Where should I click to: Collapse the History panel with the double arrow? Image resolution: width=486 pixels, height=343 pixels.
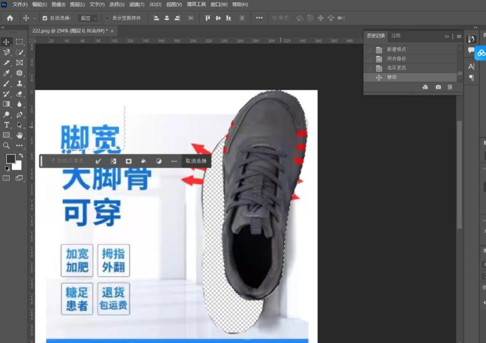pyautogui.click(x=447, y=36)
